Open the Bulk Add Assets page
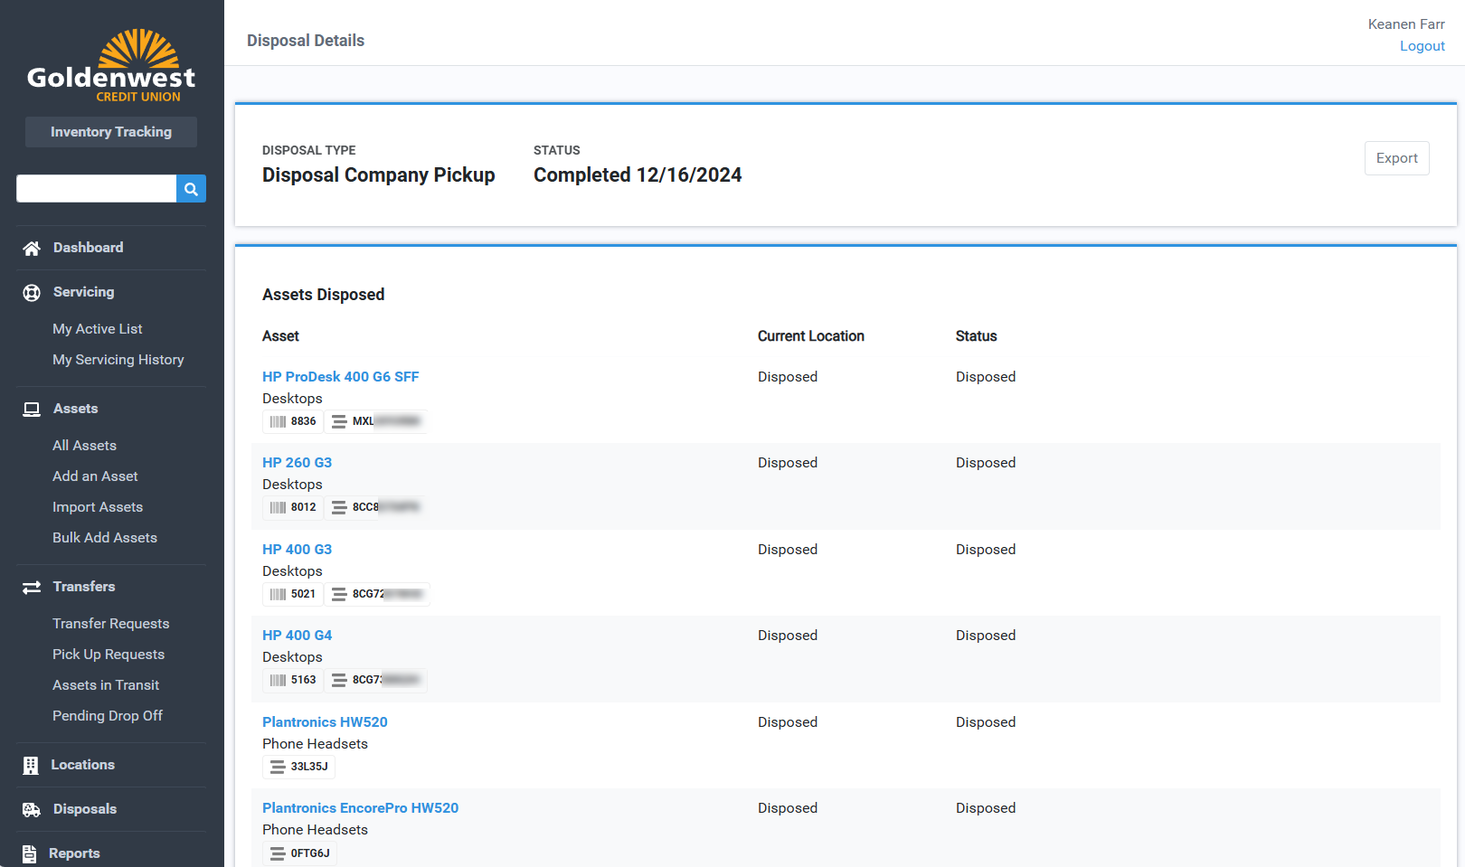The height and width of the screenshot is (867, 1465). coord(105,538)
